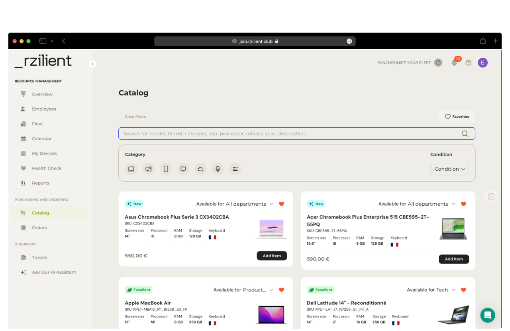Open Ask Our AI Assistant

coord(54,273)
